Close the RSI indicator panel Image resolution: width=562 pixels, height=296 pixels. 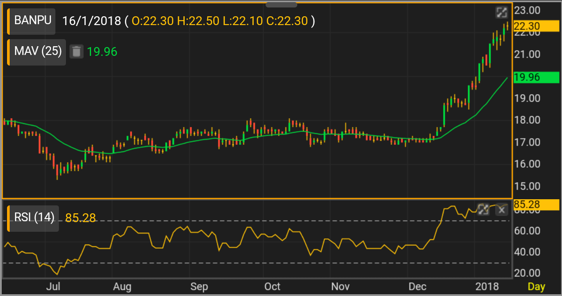pyautogui.click(x=502, y=209)
